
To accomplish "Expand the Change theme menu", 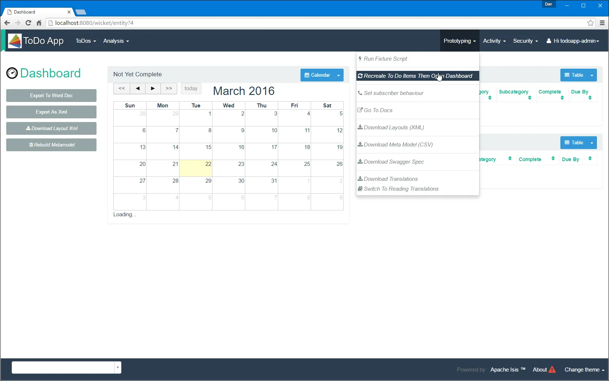I will [585, 370].
